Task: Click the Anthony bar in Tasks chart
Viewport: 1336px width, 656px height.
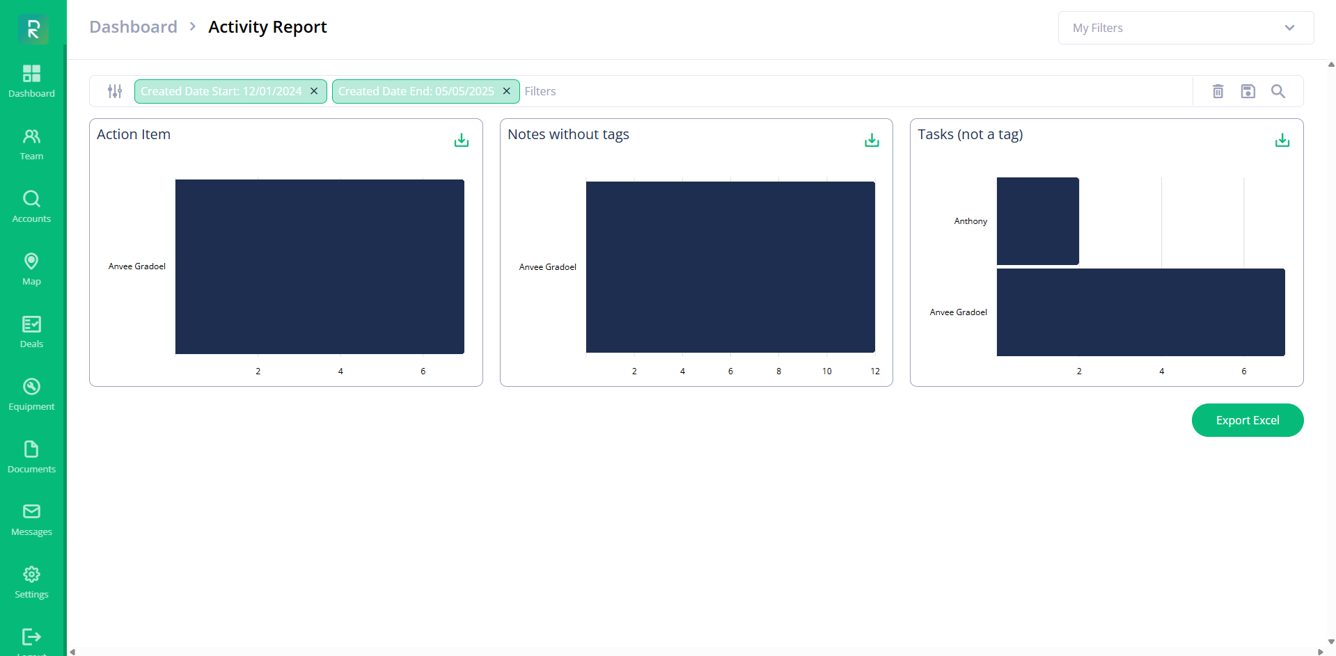Action: click(x=1038, y=221)
